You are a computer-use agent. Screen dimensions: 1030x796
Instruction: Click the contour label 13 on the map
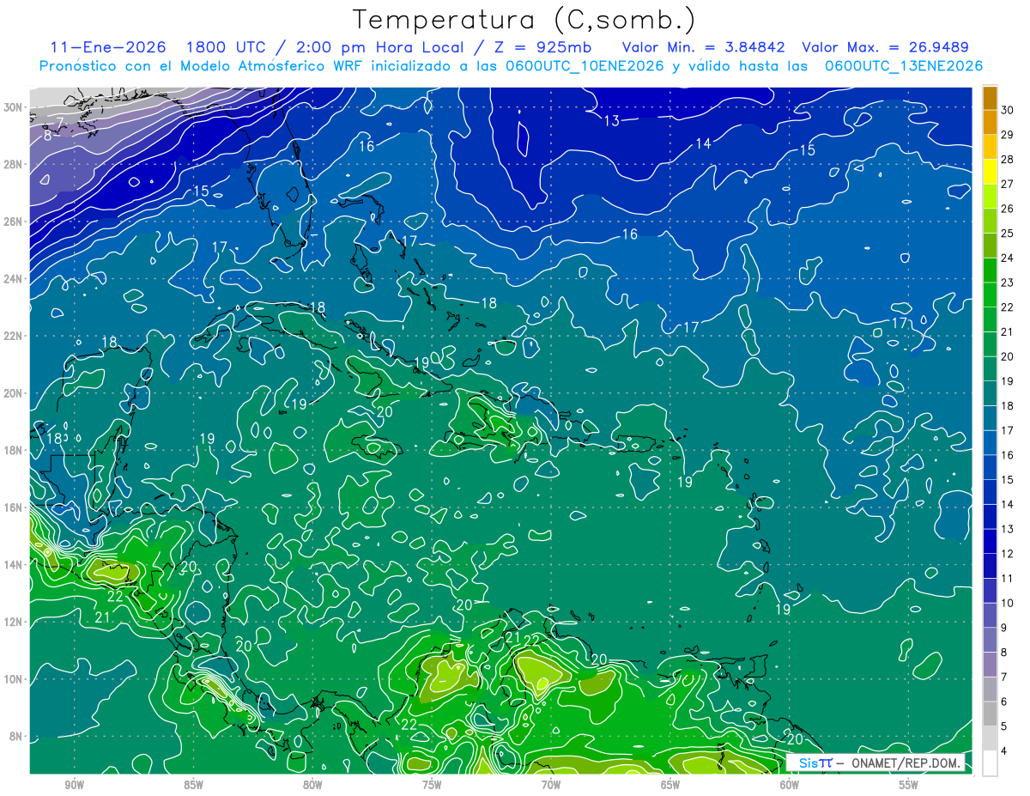611,121
